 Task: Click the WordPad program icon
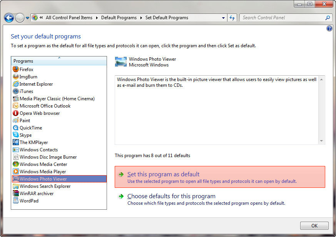(x=16, y=201)
